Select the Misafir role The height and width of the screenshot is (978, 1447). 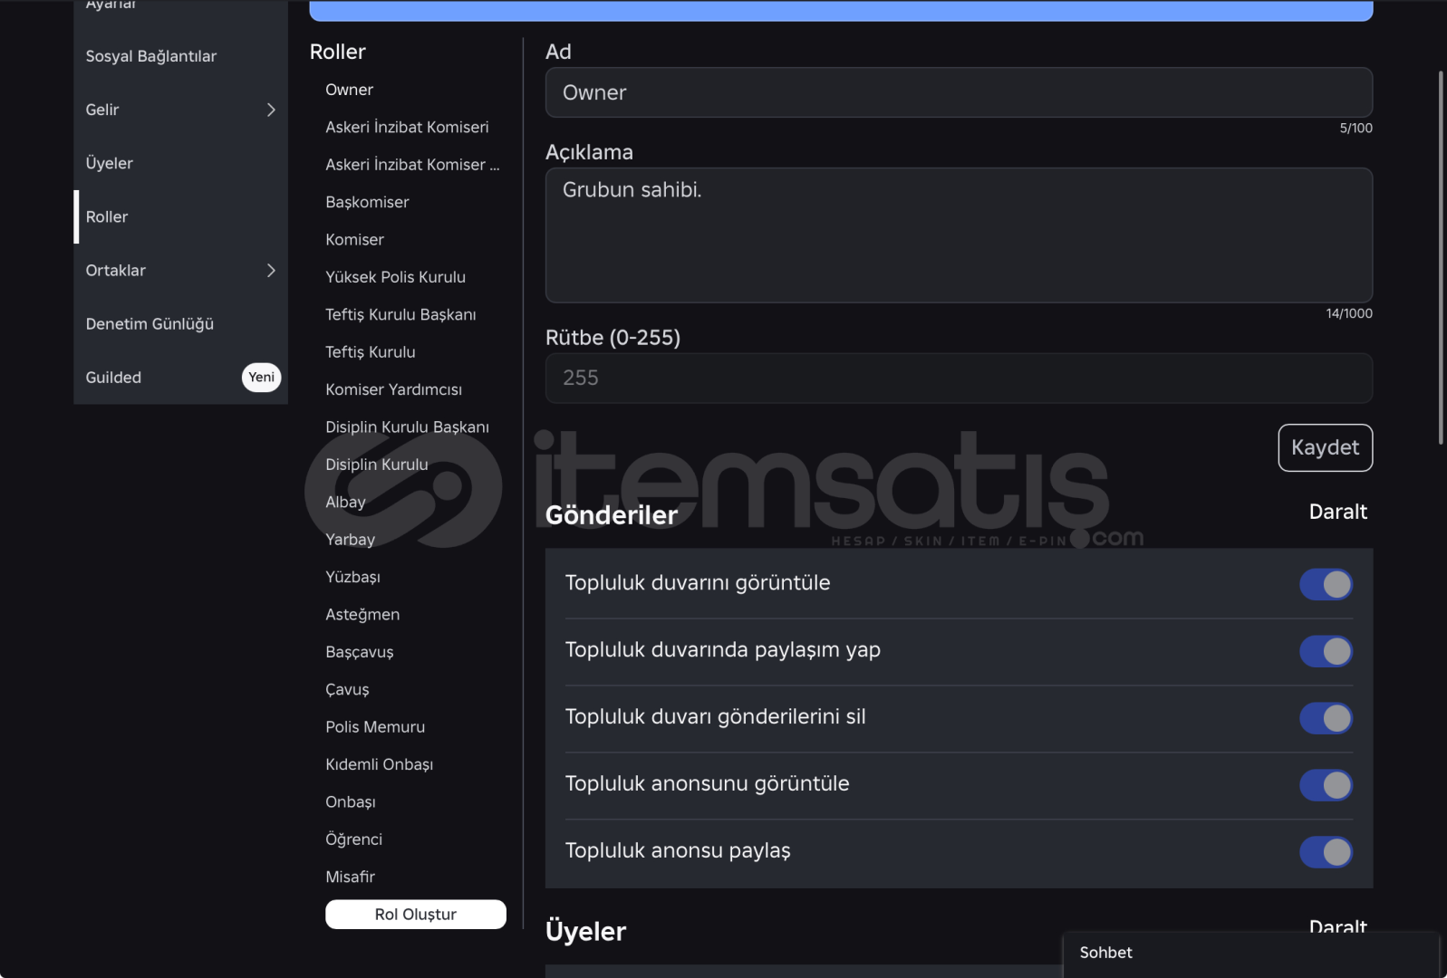[350, 877]
